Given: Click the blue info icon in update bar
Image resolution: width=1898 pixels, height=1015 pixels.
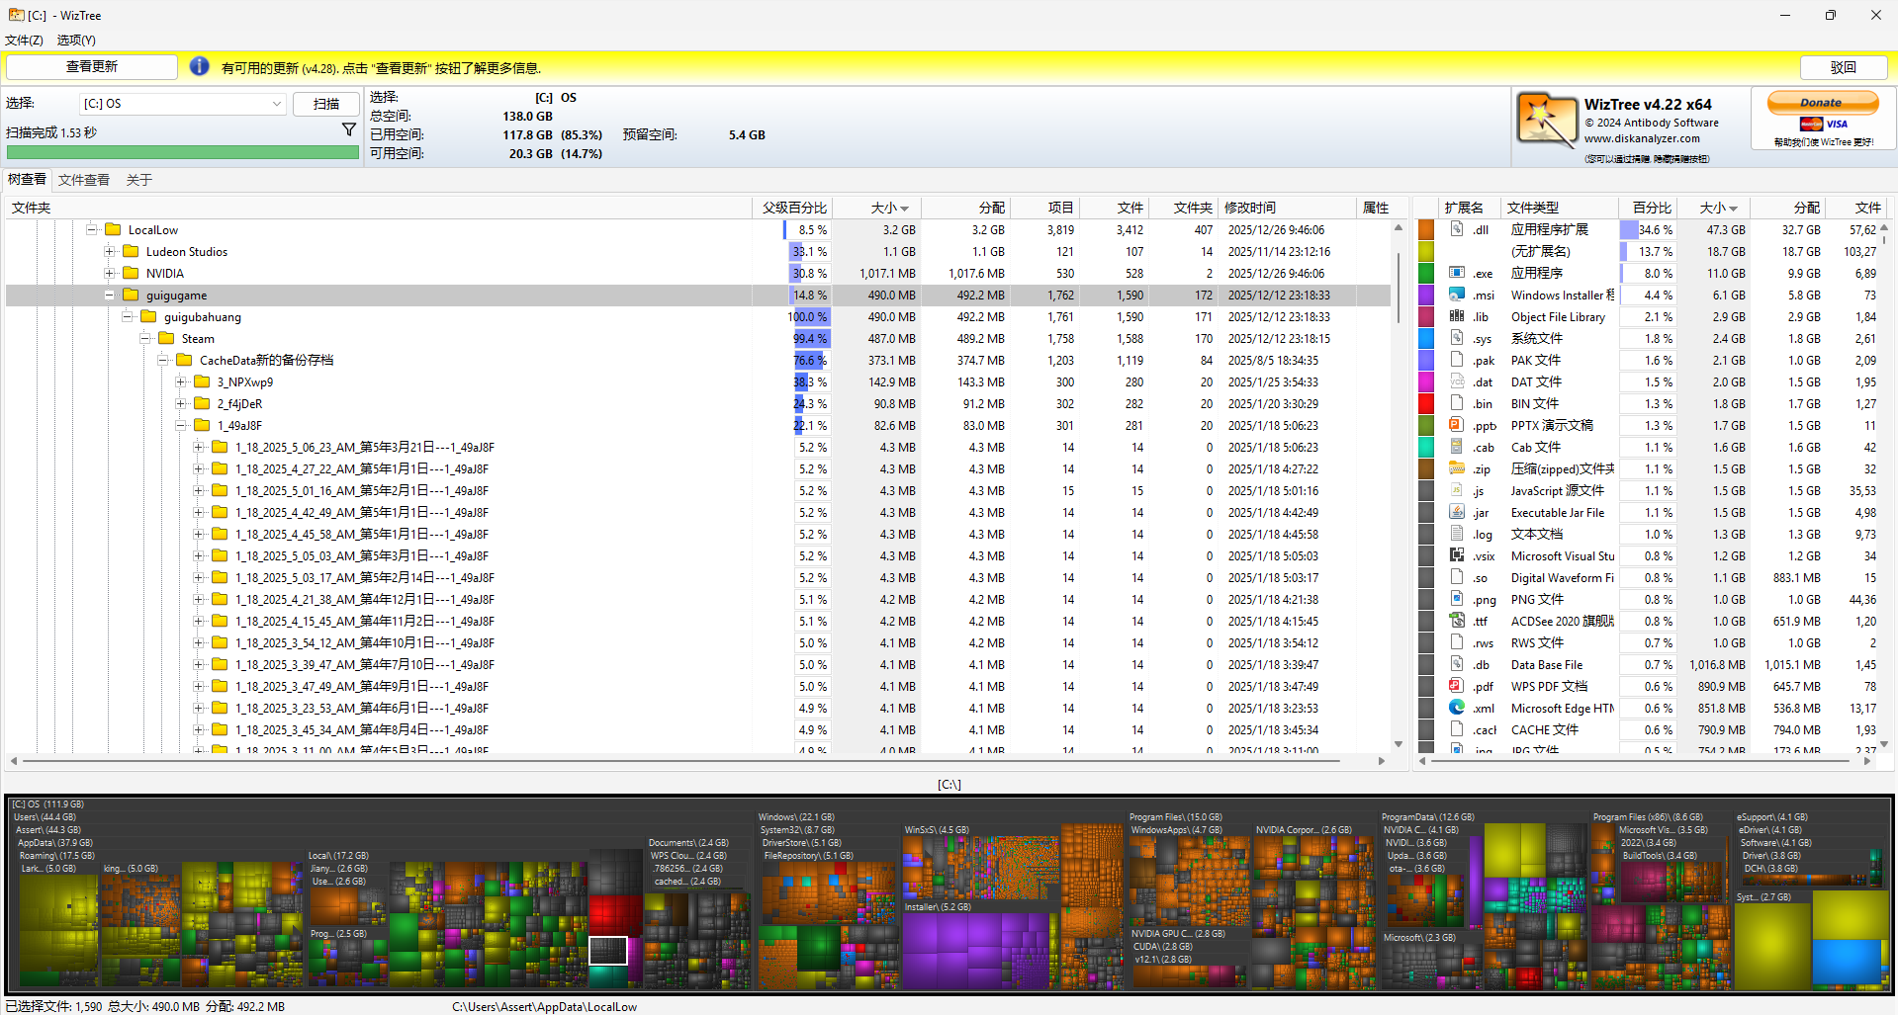Looking at the screenshot, I should [x=199, y=66].
